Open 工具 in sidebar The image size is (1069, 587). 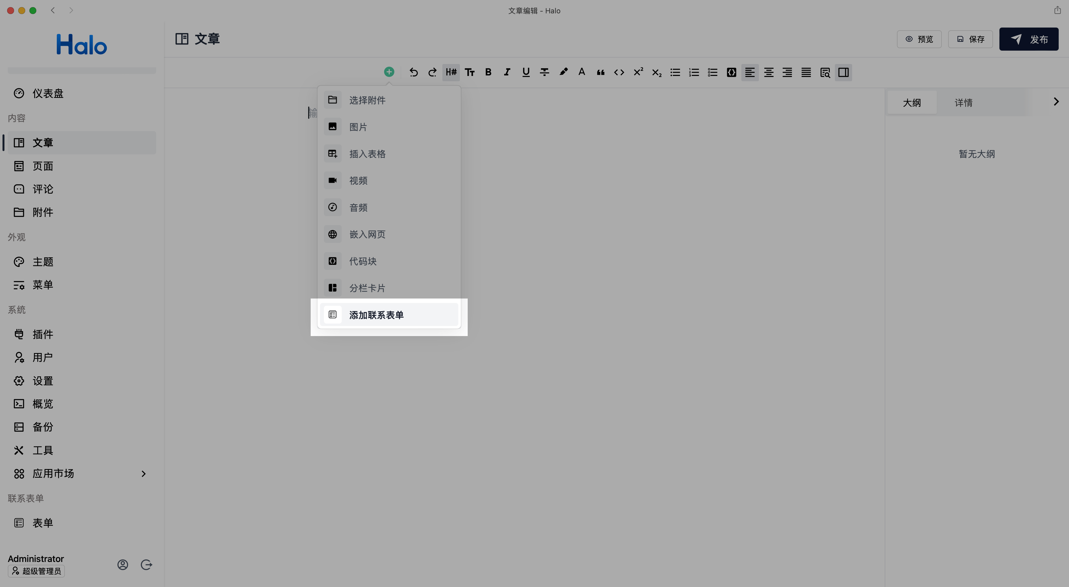(82, 450)
